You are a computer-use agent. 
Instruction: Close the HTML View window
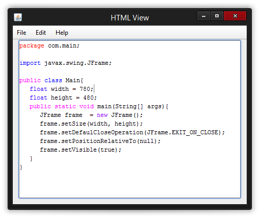(x=235, y=16)
